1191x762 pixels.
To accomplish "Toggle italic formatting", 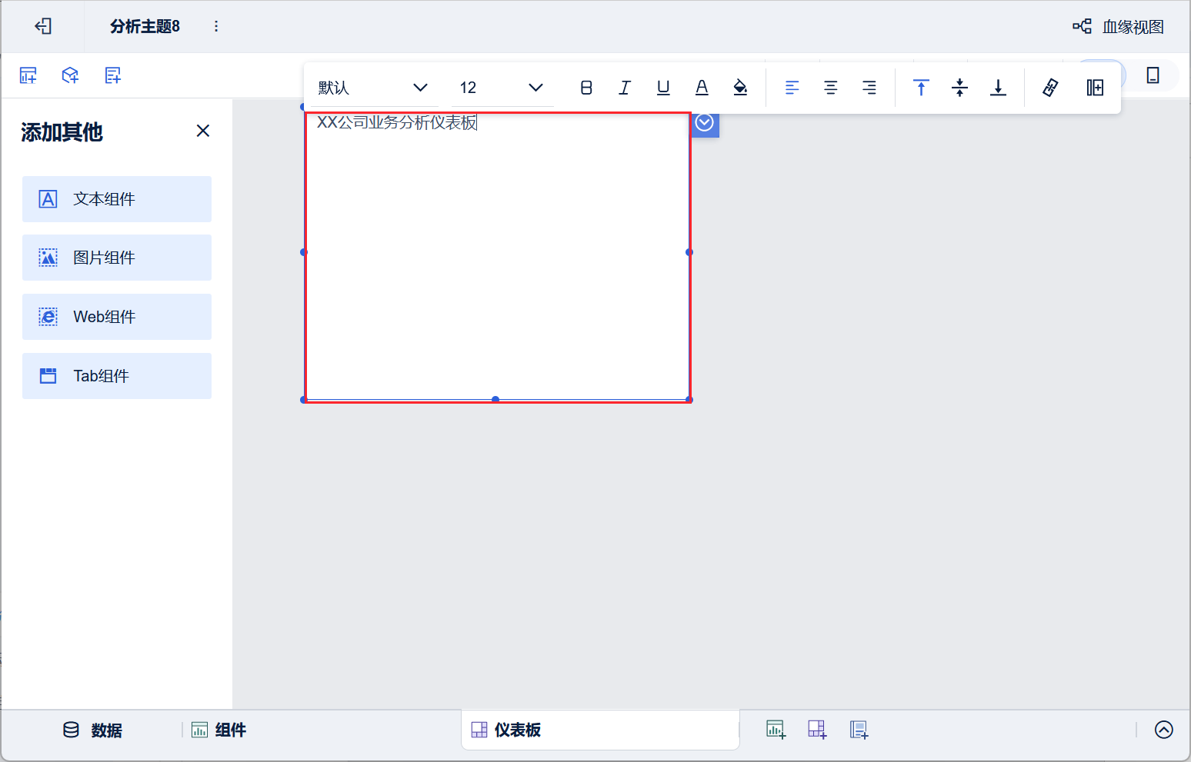I will (x=625, y=88).
